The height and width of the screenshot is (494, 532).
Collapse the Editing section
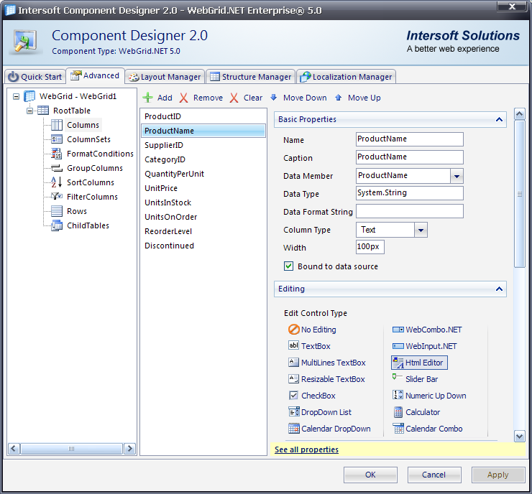[x=499, y=289]
